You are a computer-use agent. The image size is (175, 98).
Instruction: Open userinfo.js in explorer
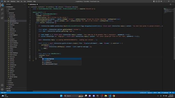point(12,67)
